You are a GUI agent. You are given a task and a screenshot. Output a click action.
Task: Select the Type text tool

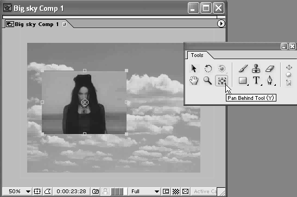(256, 80)
